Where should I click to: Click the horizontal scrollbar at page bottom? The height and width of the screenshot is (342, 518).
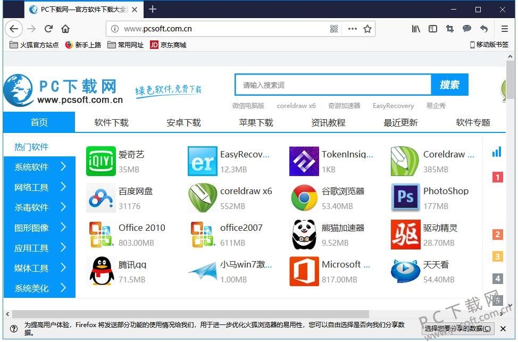click(x=190, y=314)
